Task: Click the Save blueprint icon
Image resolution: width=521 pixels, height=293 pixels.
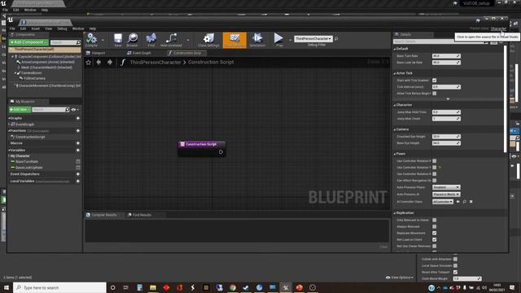Action: pyautogui.click(x=118, y=40)
